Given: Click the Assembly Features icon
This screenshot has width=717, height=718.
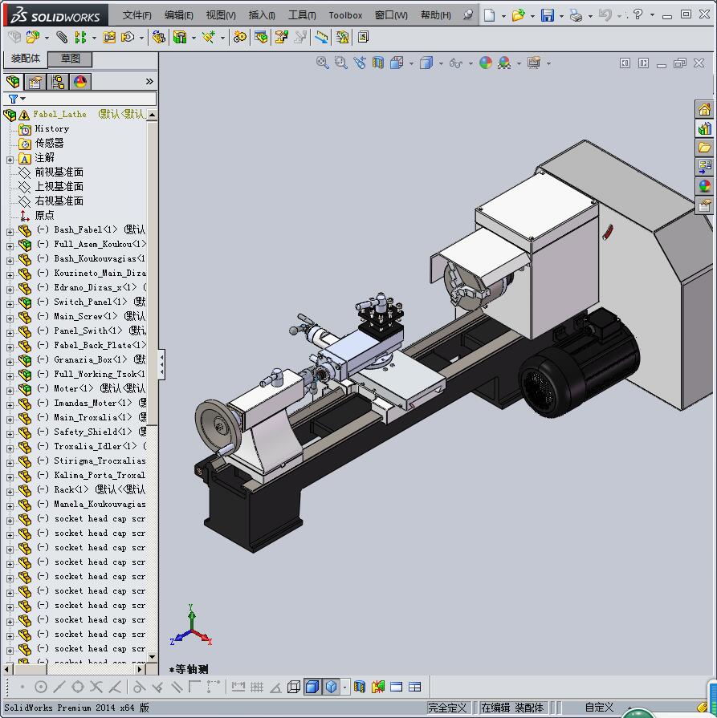Looking at the screenshot, I should [x=179, y=37].
